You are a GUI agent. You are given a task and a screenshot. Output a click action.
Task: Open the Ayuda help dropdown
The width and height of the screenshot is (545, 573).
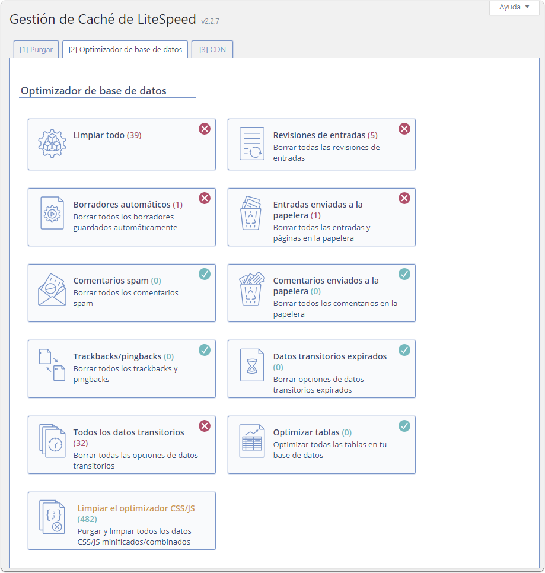coord(514,7)
